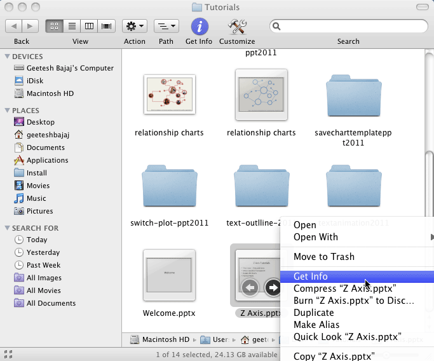Click the status bar grid icon
The height and width of the screenshot is (361, 434).
8,354
